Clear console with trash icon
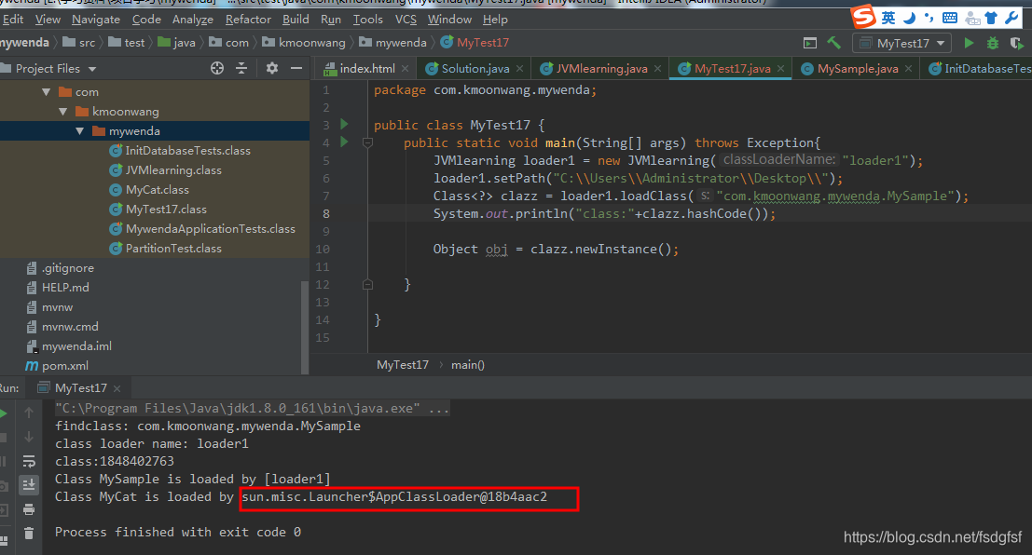 pyautogui.click(x=28, y=534)
